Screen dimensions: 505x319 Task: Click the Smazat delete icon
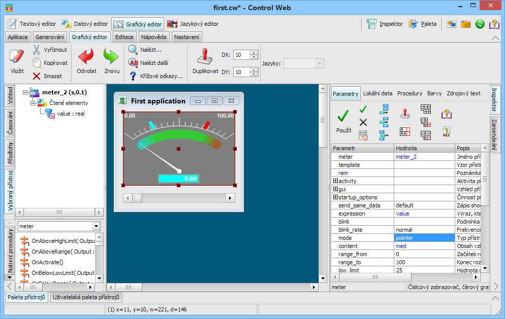37,76
